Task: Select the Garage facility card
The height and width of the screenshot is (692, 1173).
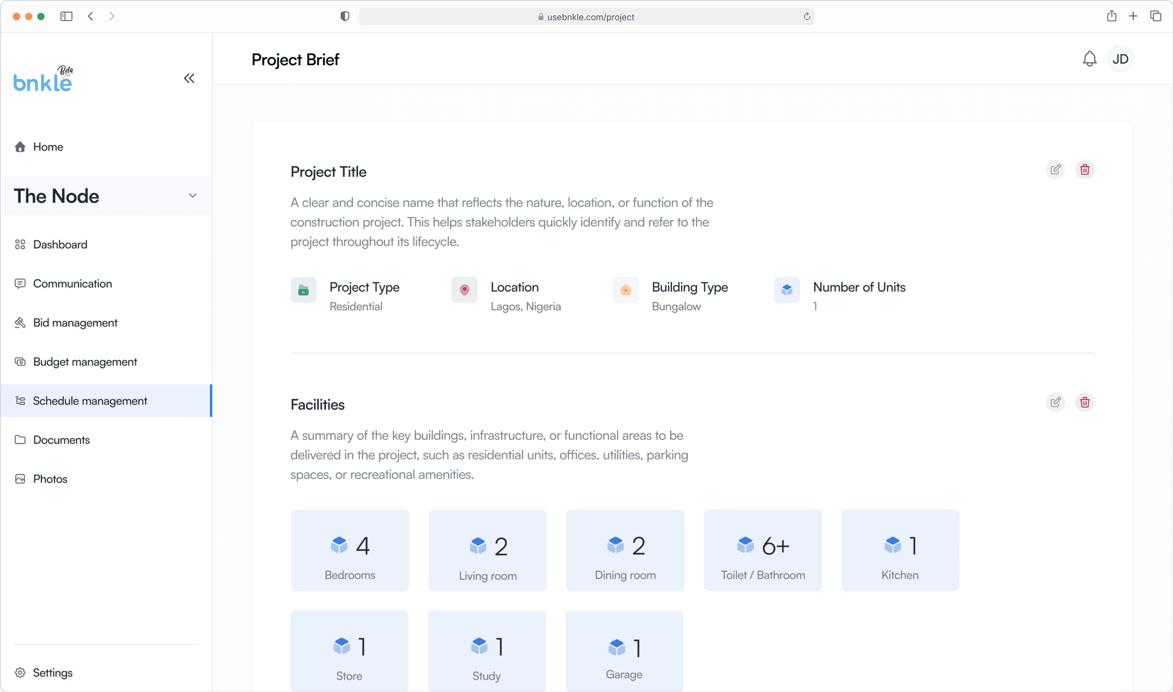Action: 624,651
